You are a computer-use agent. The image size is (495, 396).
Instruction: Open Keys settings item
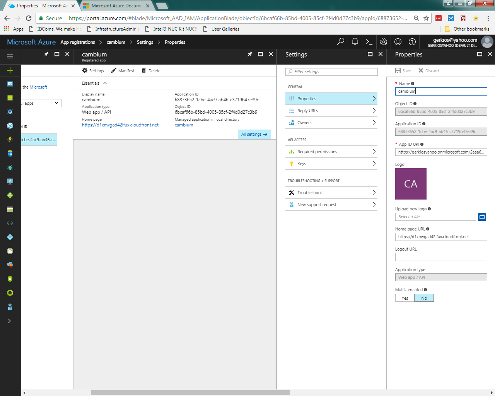pos(331,164)
